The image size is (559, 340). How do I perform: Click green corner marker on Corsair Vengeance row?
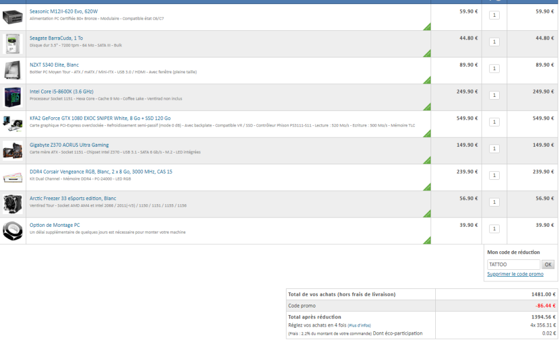(x=428, y=187)
